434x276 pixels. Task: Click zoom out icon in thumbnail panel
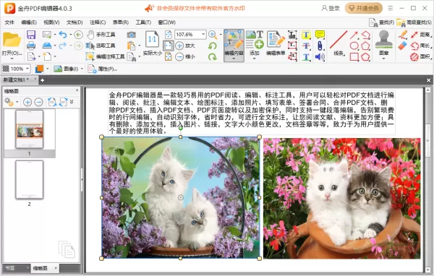(x=39, y=102)
